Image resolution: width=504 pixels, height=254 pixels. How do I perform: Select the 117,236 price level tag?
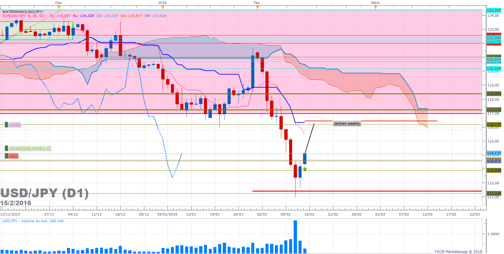494,110
